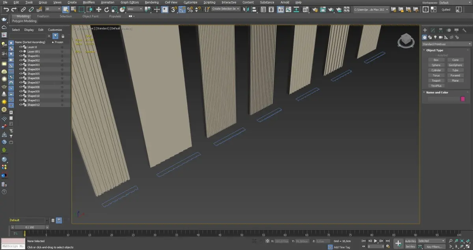The height and width of the screenshot is (250, 473).
Task: Open Select by Name icon
Action: coord(73,9)
